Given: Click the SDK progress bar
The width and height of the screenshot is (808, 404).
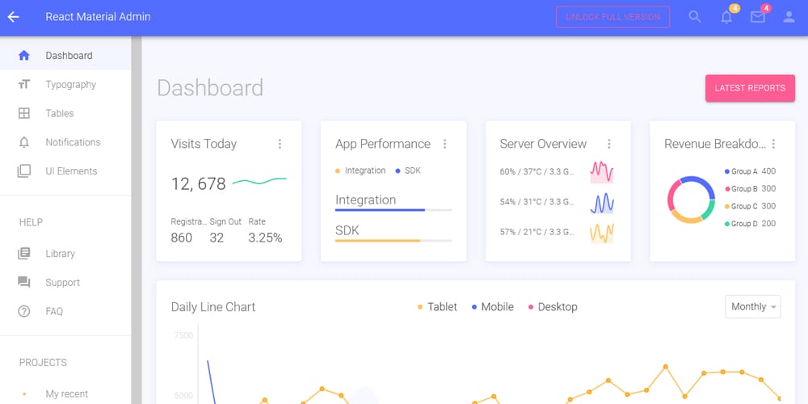Looking at the screenshot, I should pyautogui.click(x=393, y=241).
